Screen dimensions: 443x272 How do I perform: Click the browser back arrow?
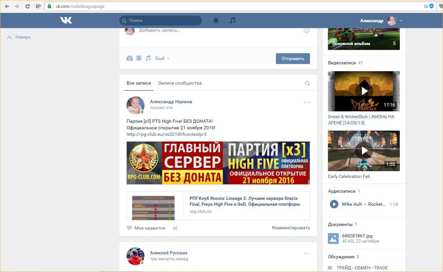(7, 6)
